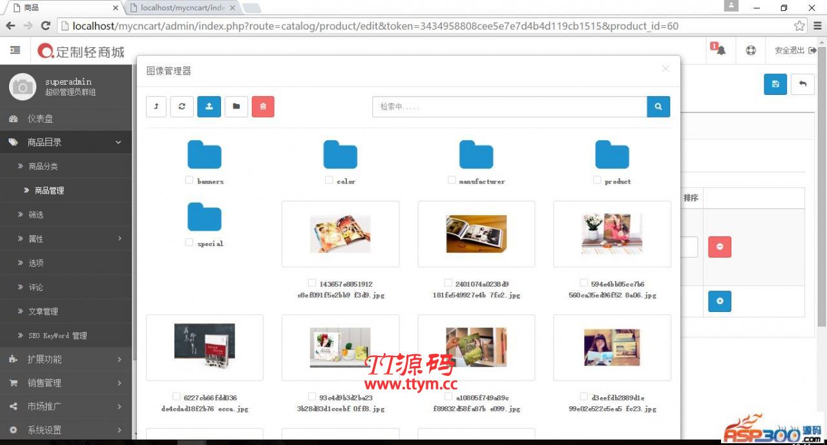
Task: Check the 2401074a0238d9 image checkbox
Action: pyautogui.click(x=448, y=283)
